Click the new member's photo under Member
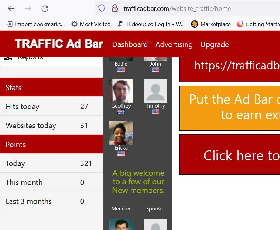This screenshot has height=230, width=280. click(121, 224)
